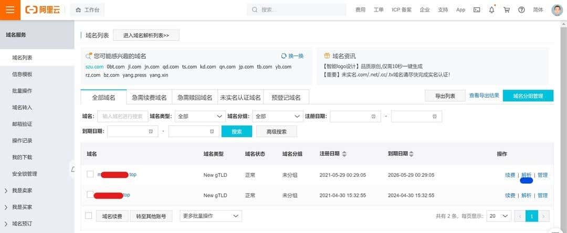
Task: Click the user avatar
Action: point(557,10)
